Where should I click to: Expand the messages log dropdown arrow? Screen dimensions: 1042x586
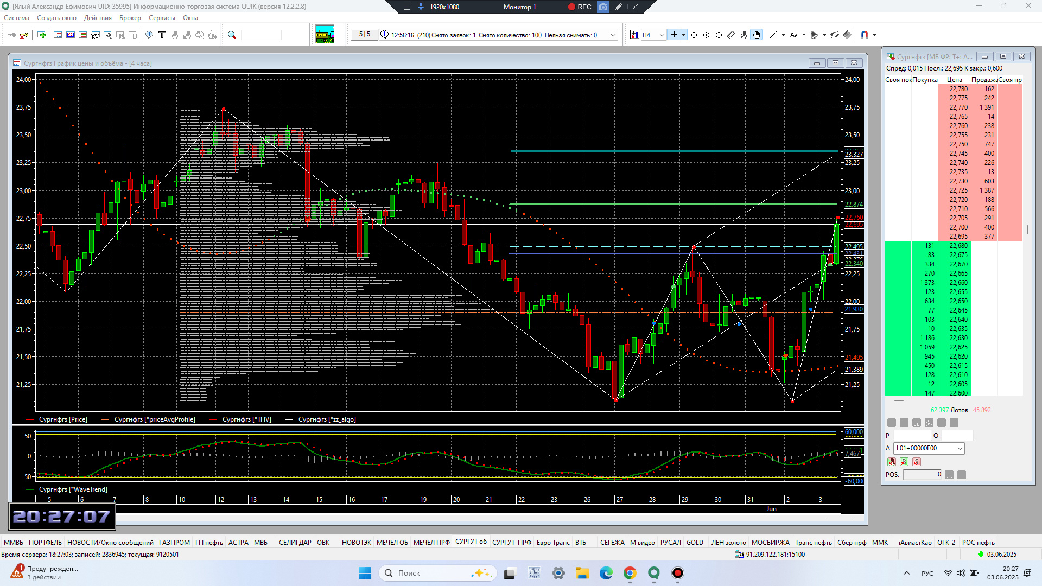point(613,35)
